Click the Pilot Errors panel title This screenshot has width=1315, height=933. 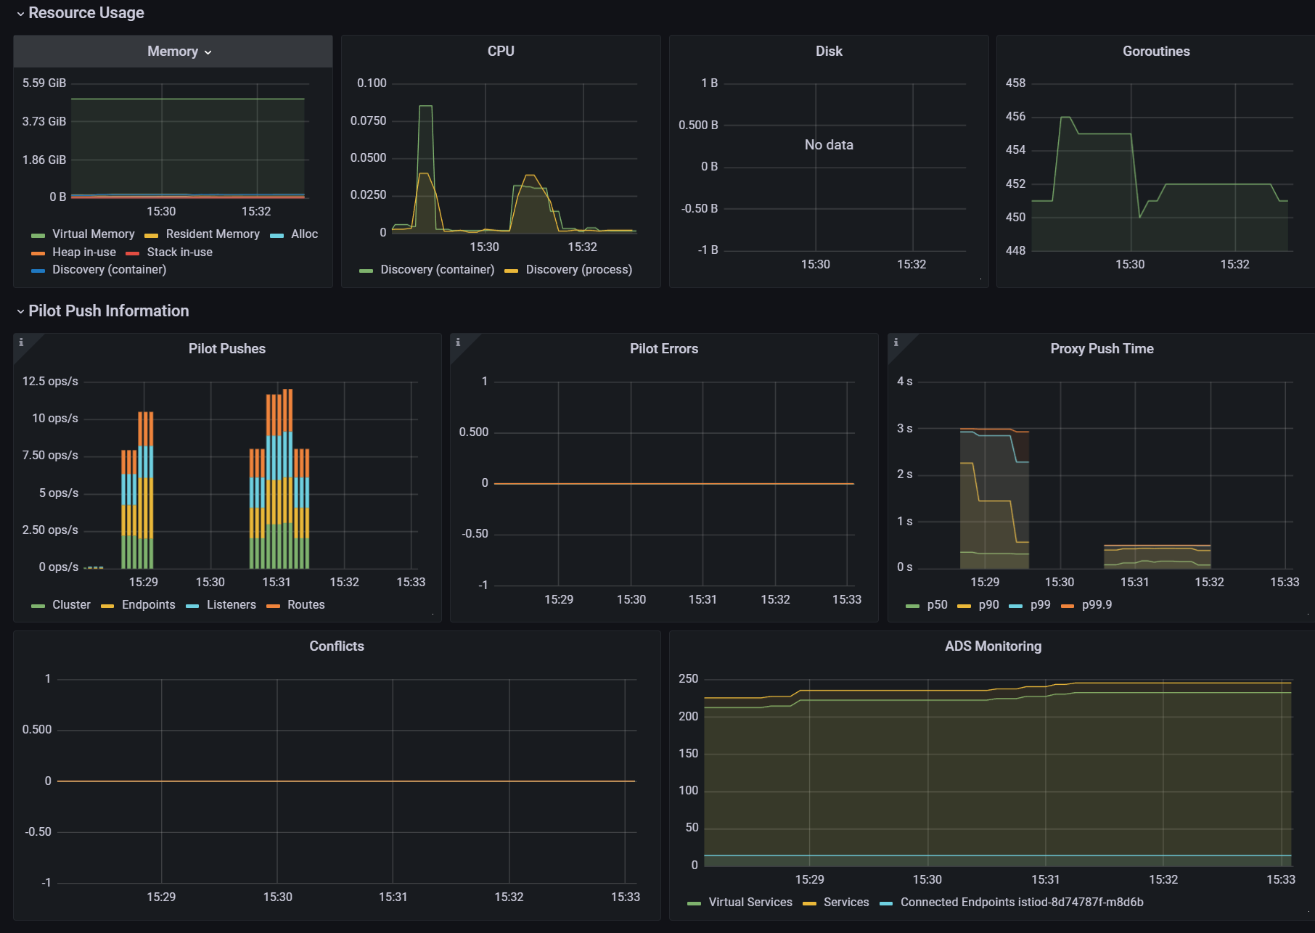coord(664,349)
